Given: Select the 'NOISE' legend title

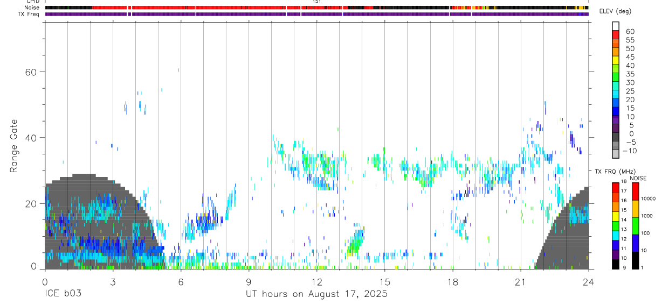Looking at the screenshot, I should pos(639,178).
